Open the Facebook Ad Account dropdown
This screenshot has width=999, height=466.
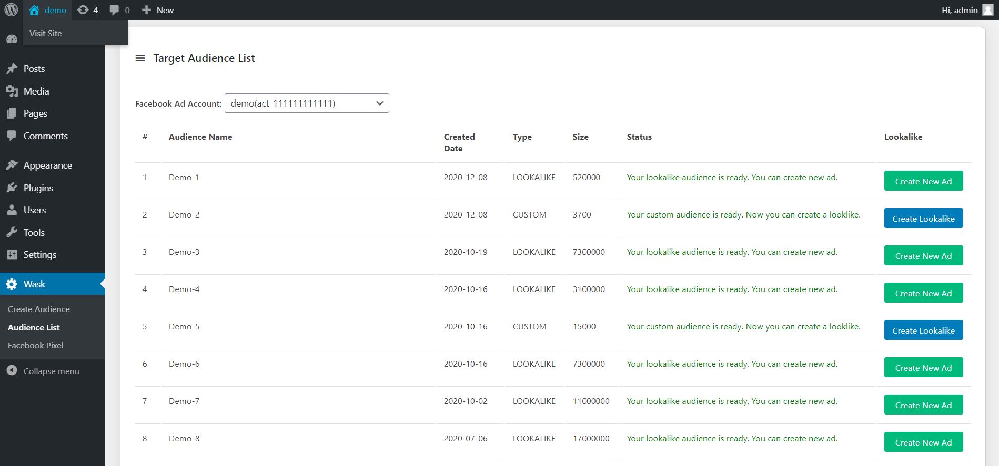[307, 103]
